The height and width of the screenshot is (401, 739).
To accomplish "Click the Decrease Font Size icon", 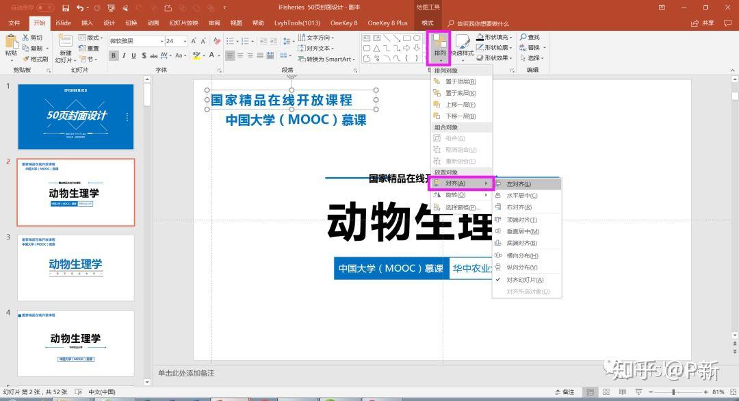I will (x=204, y=41).
